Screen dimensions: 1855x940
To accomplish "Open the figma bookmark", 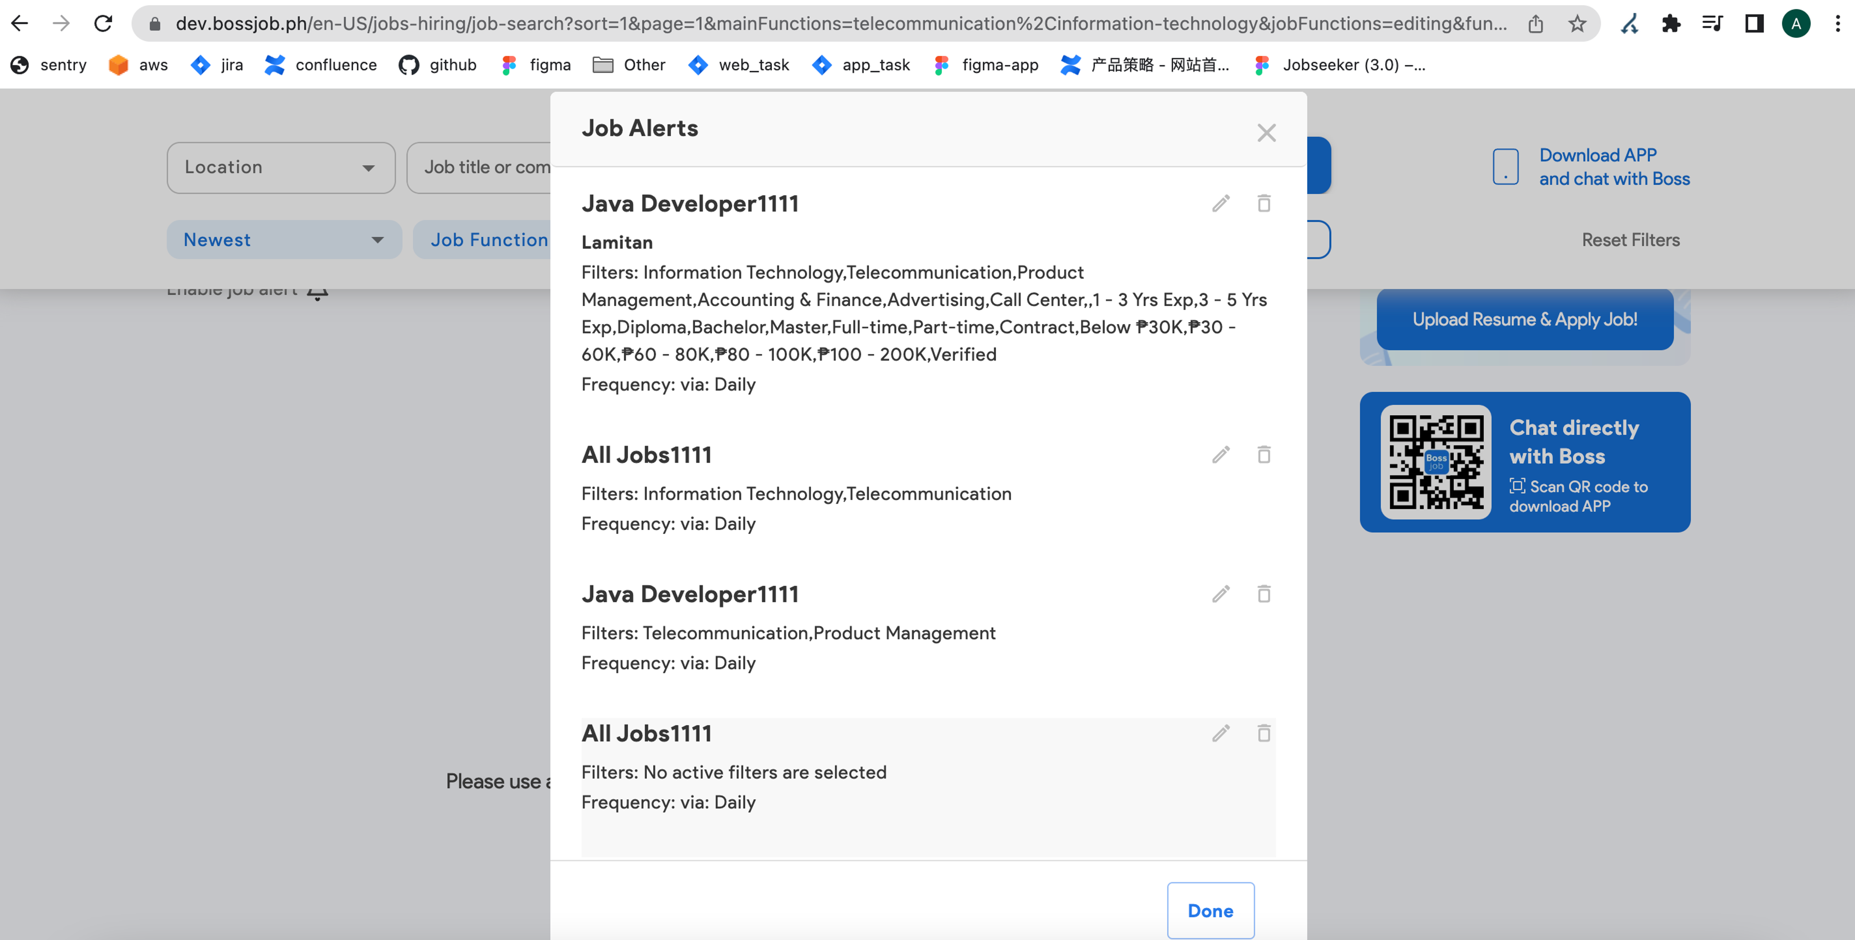I will 536,65.
